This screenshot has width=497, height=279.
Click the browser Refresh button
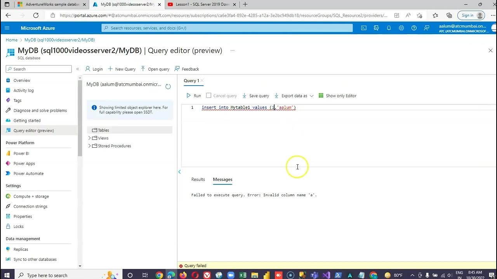click(36, 15)
